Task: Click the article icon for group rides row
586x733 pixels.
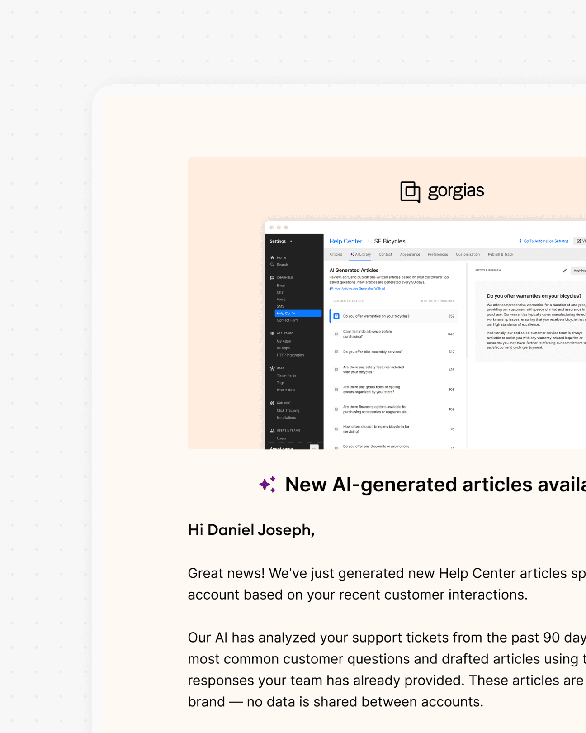Action: 336,390
